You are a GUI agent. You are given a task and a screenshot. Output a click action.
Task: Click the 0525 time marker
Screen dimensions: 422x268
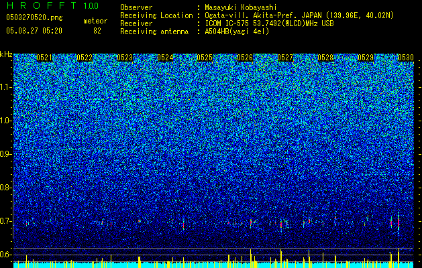click(x=205, y=58)
